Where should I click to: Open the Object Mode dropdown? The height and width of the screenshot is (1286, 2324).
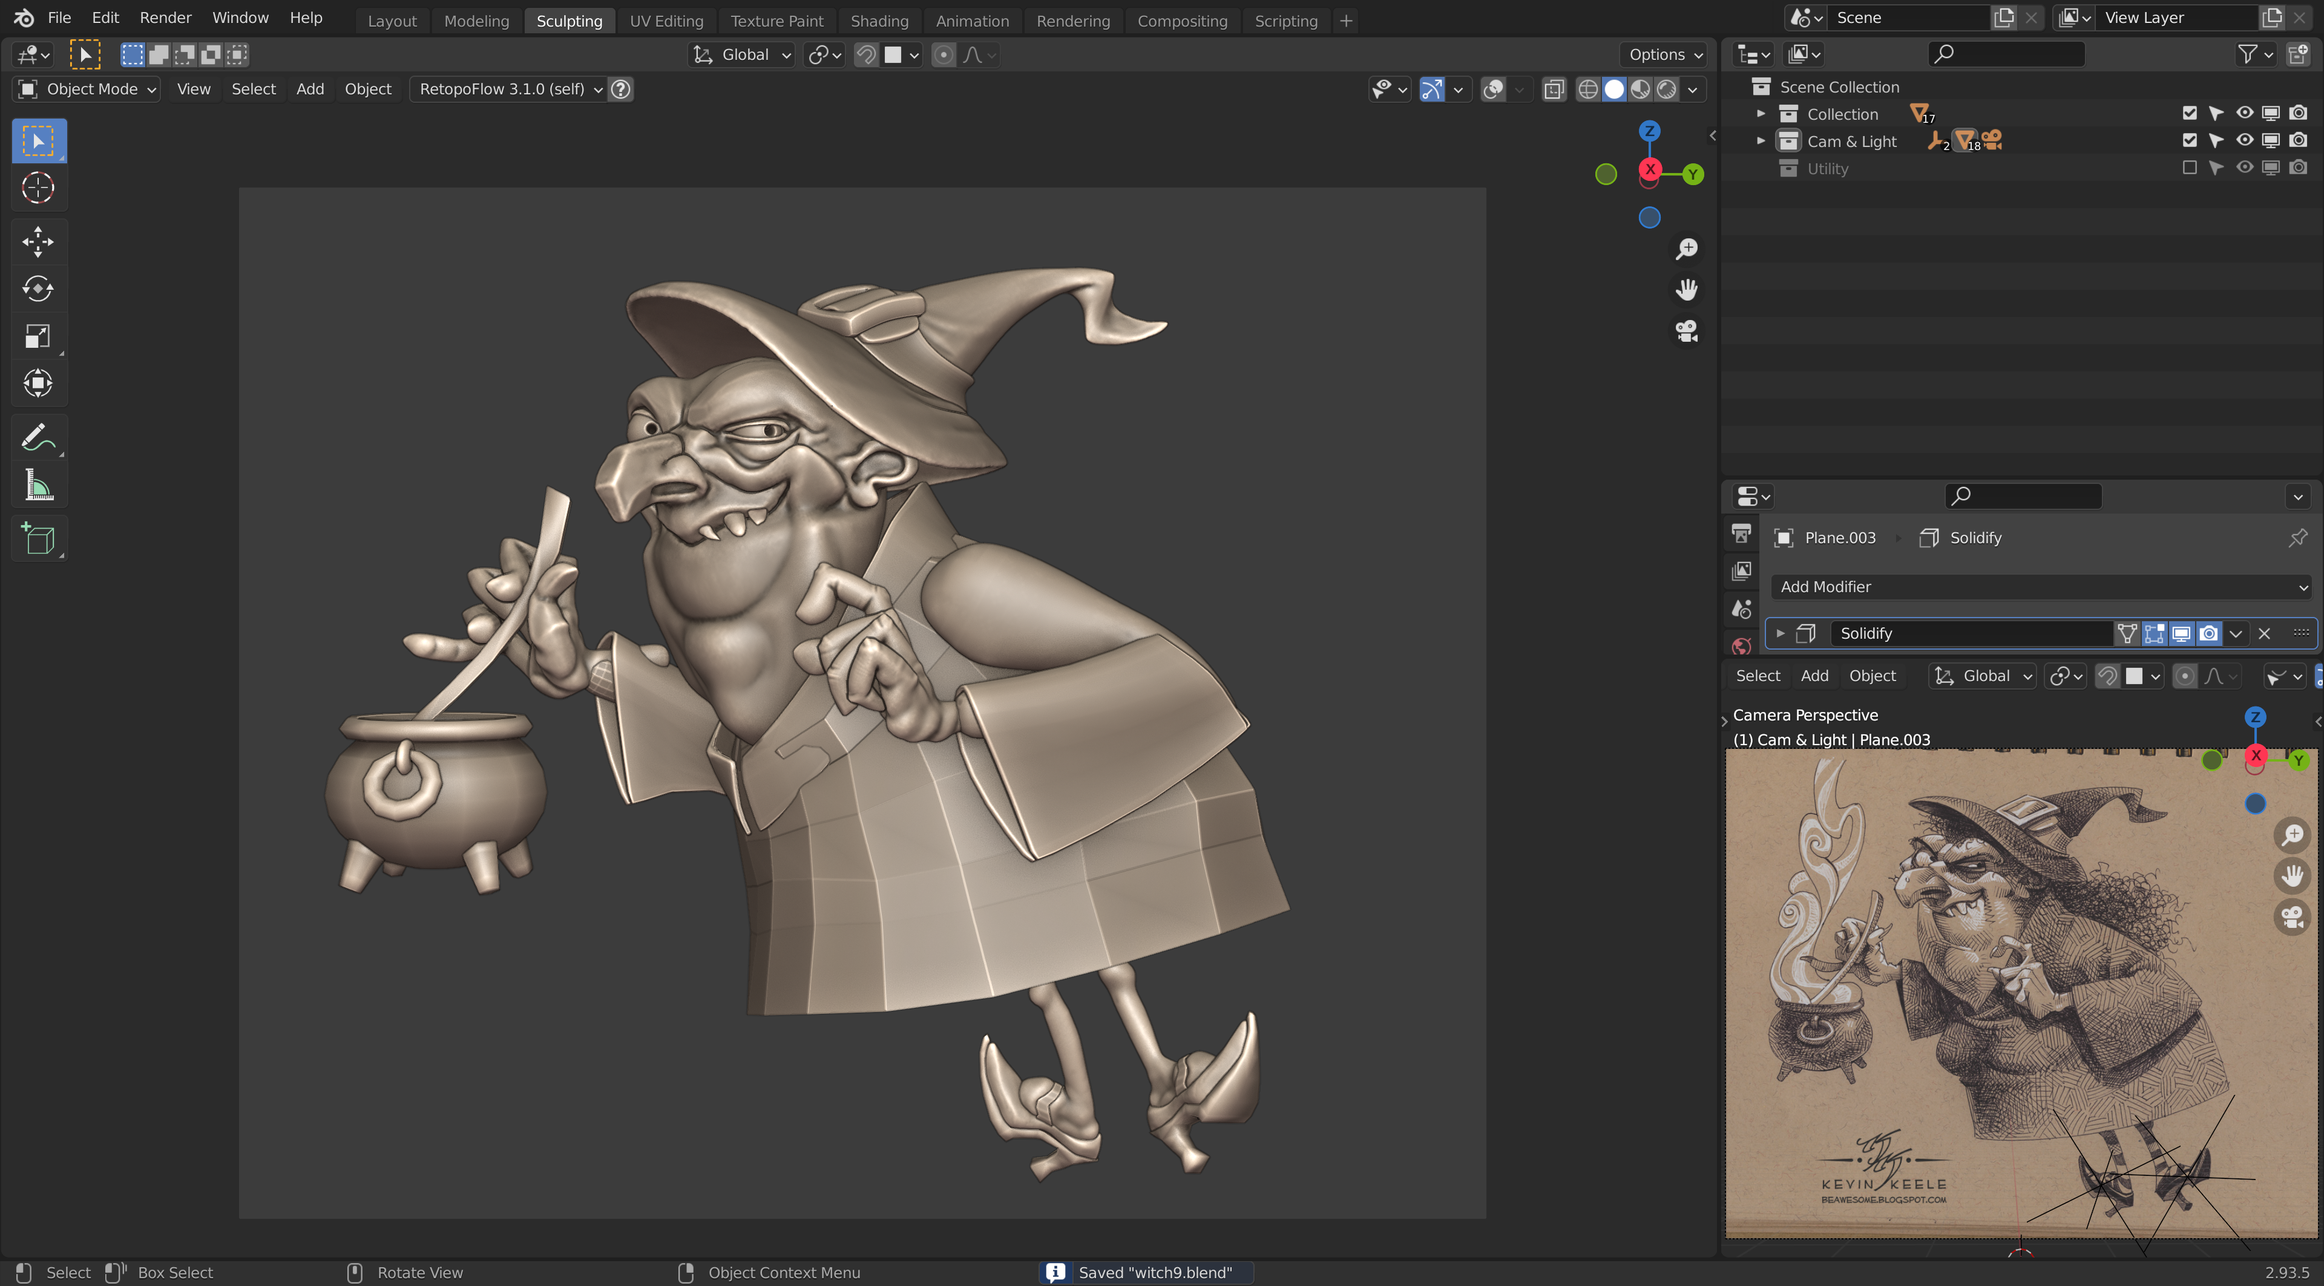88,90
